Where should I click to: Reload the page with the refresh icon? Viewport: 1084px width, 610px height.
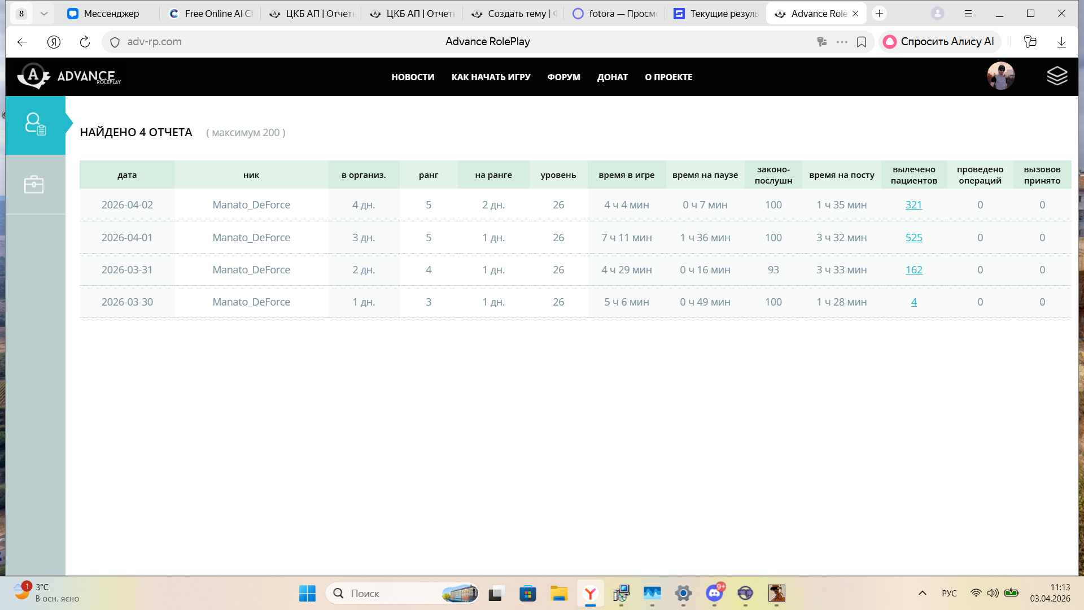pyautogui.click(x=85, y=42)
